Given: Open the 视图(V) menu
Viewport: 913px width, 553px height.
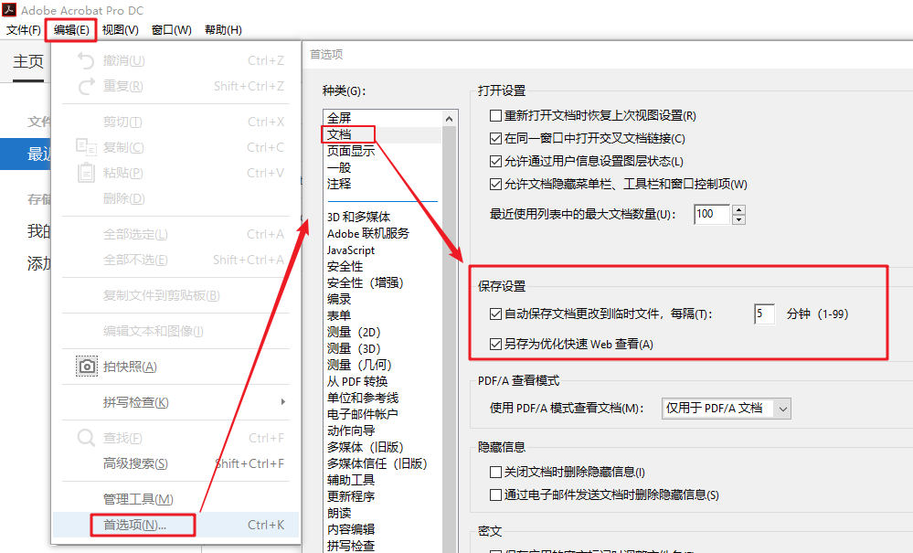Looking at the screenshot, I should 120,29.
